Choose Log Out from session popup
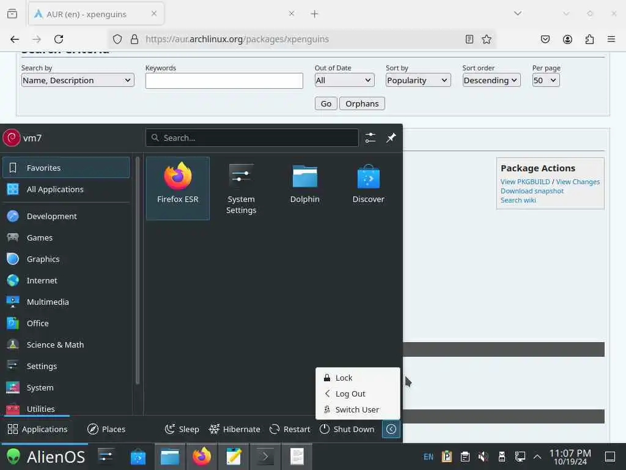 (x=358, y=394)
